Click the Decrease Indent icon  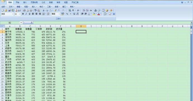[x=82, y=14]
